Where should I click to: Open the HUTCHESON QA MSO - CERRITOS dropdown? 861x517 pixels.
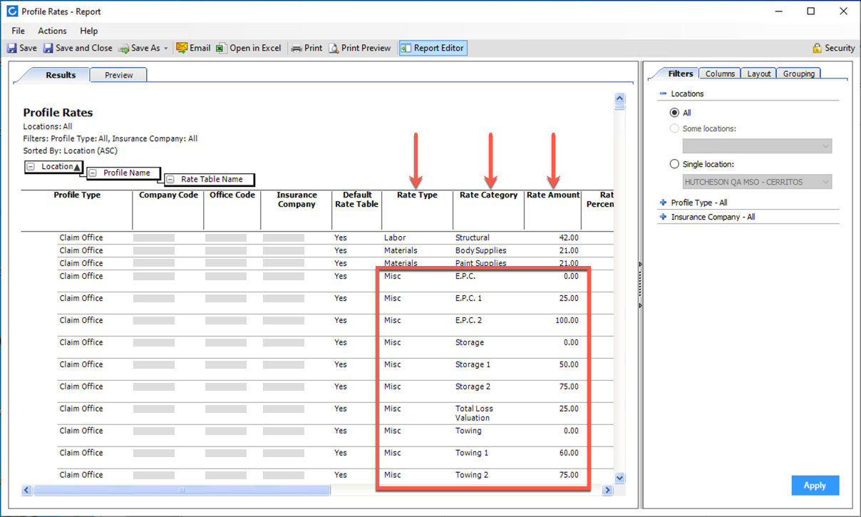tap(757, 182)
